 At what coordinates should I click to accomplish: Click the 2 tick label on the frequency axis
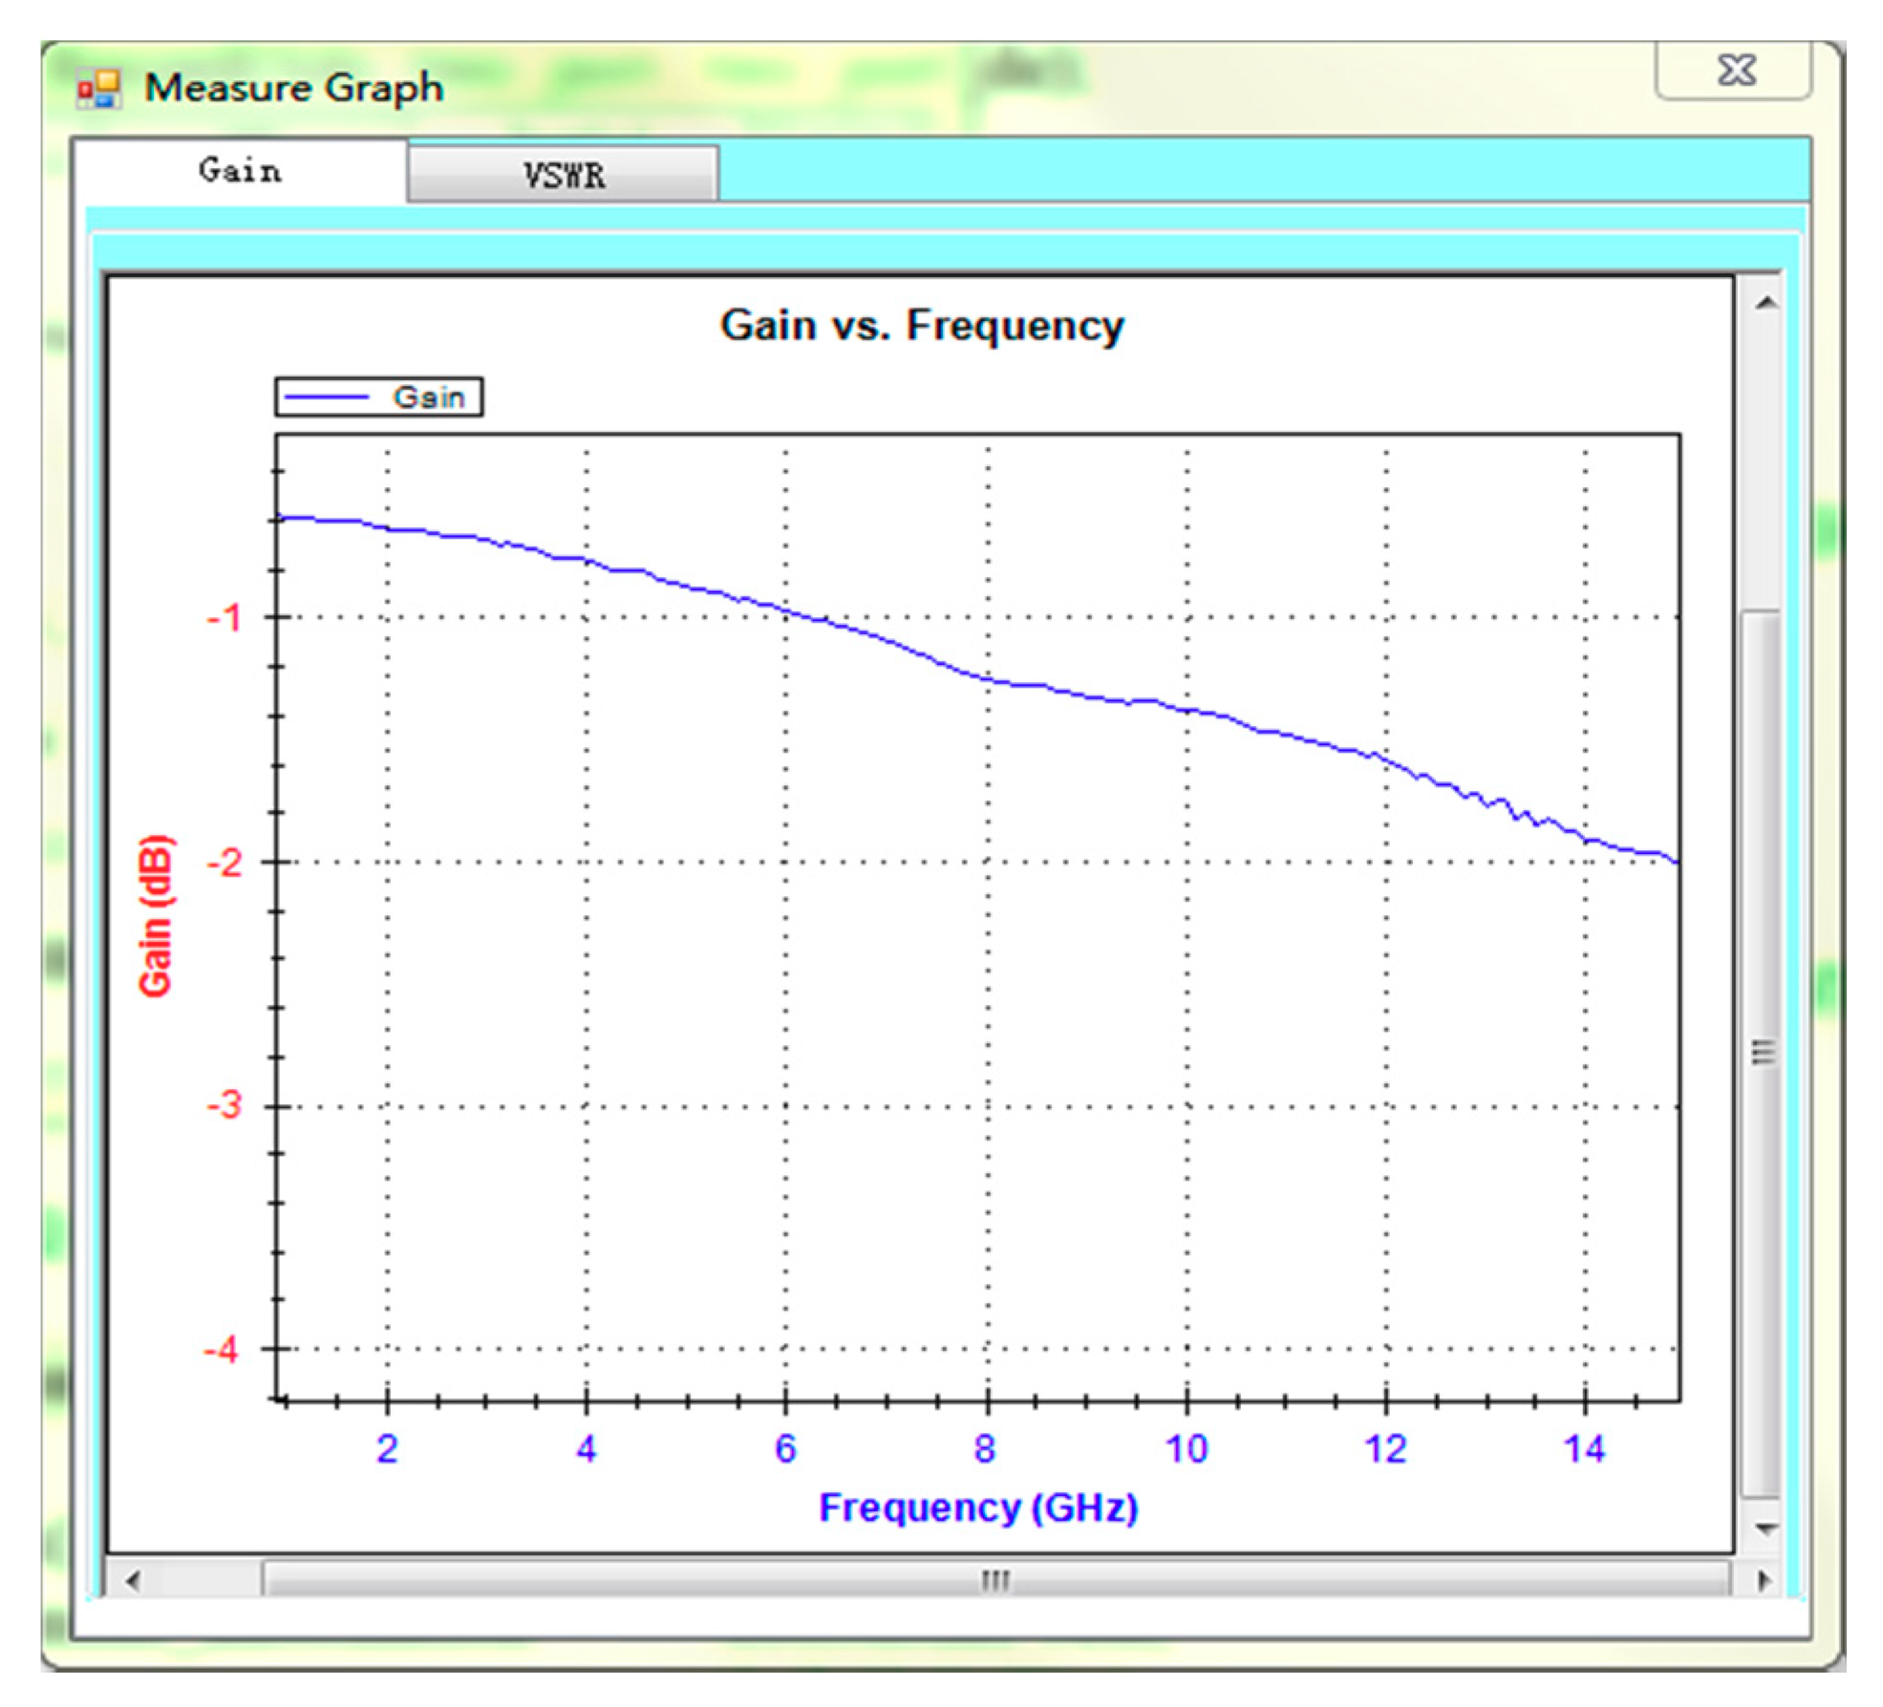387,1448
